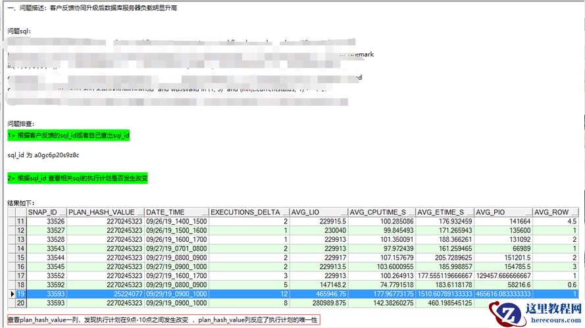Click AVG_CPUTIME_S cell 100.285086
Image resolution: width=585 pixels, height=328 pixels.
click(x=382, y=222)
